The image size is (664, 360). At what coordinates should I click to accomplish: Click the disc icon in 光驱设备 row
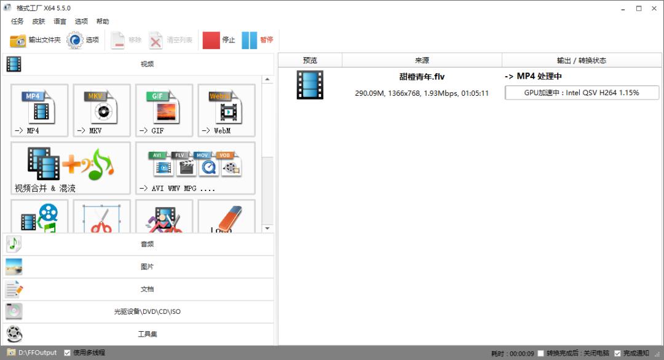coord(14,311)
